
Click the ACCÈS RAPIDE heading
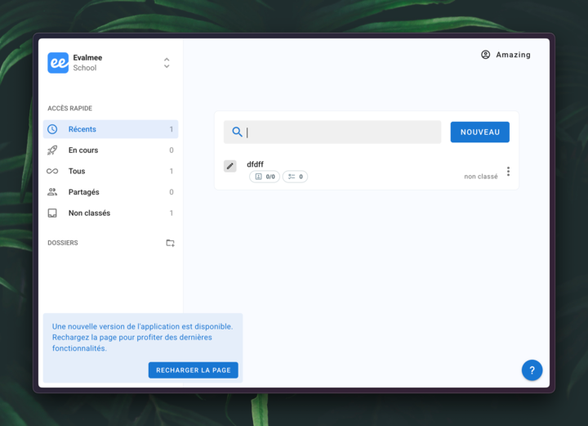pos(69,108)
